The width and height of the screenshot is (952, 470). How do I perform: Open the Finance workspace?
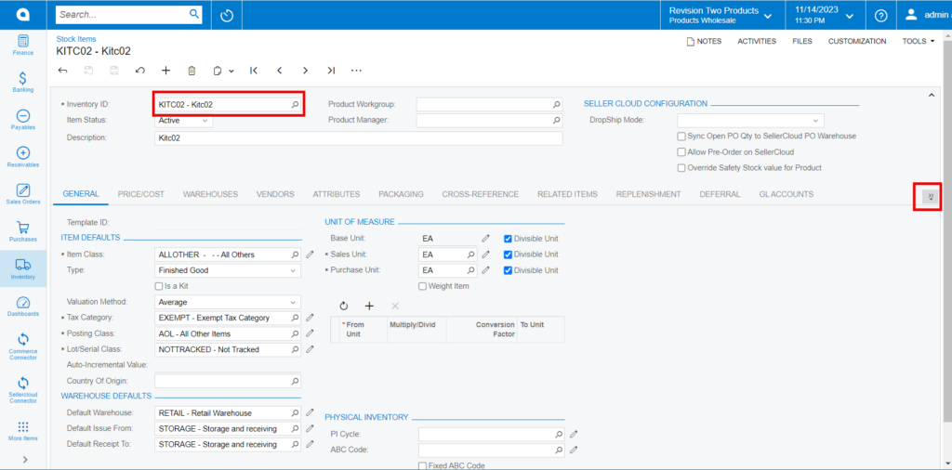coord(23,46)
